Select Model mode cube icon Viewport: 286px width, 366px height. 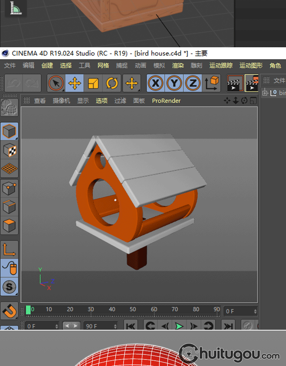click(9, 131)
